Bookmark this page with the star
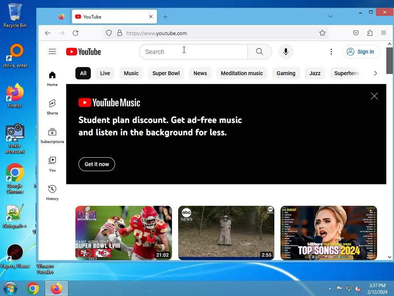This screenshot has width=394, height=296. pos(322,33)
